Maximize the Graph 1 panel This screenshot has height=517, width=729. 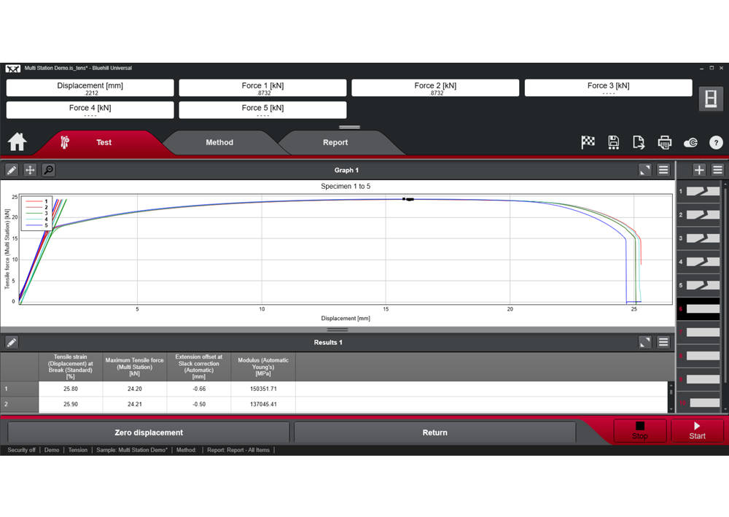click(x=644, y=170)
